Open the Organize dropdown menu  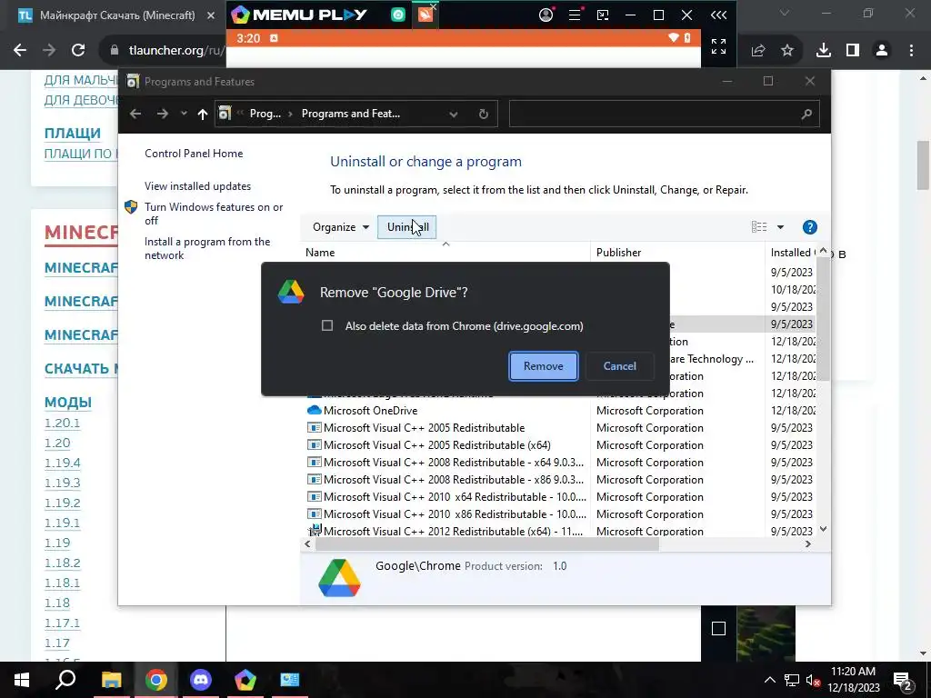[341, 226]
